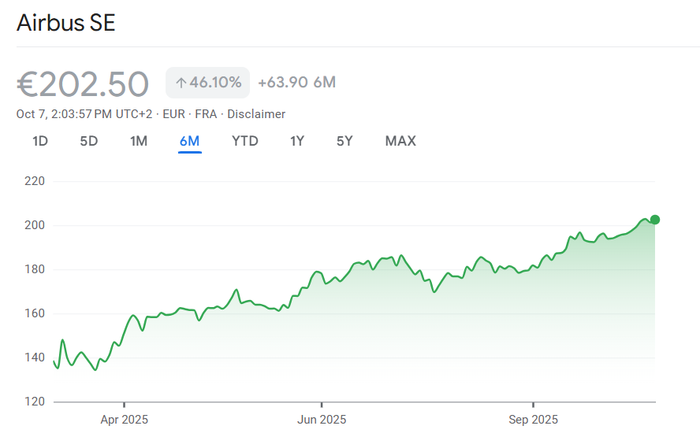Choose the 5Y time range tab

click(344, 142)
